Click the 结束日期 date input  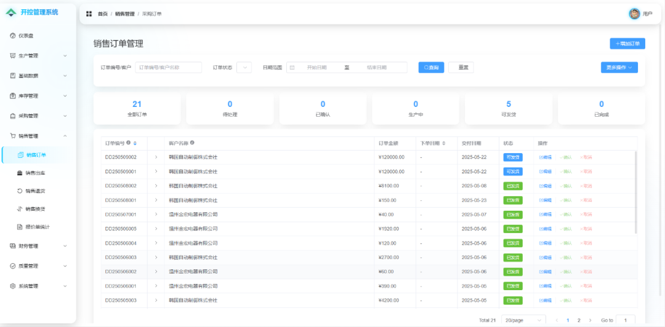377,68
